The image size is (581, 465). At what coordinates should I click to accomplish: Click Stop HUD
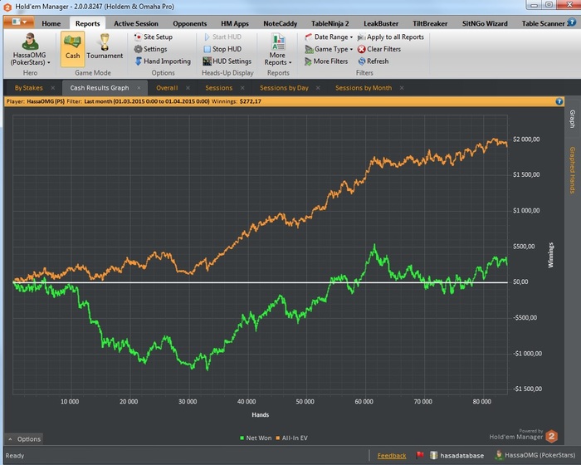222,49
